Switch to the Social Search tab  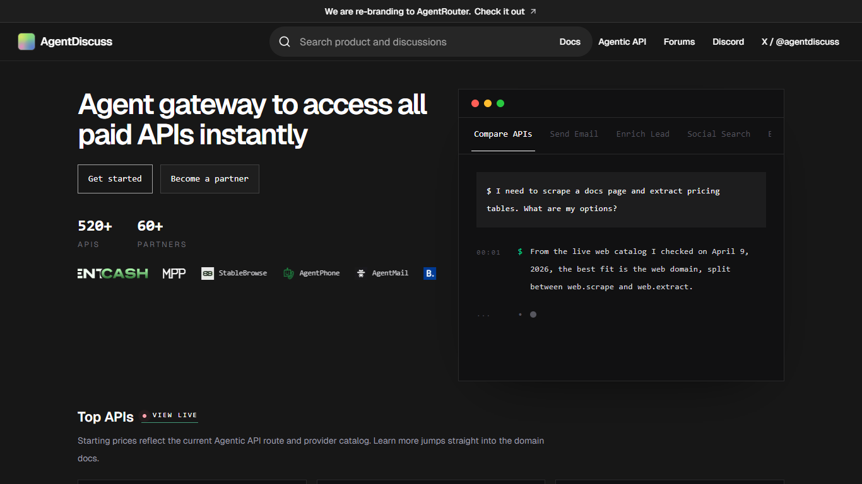pos(719,134)
